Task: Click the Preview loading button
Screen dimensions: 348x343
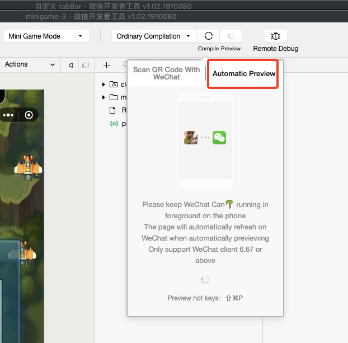Action: pos(231,36)
